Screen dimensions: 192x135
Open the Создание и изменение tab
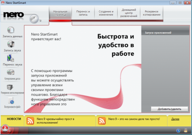tap(106, 13)
